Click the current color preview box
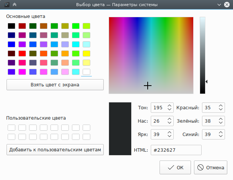Screen dimensions: 233x180 pos(120,128)
